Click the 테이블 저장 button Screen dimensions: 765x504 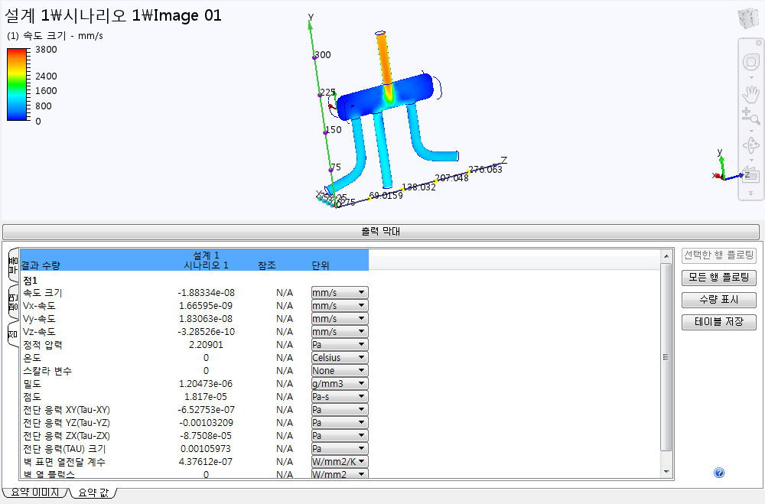click(x=718, y=322)
